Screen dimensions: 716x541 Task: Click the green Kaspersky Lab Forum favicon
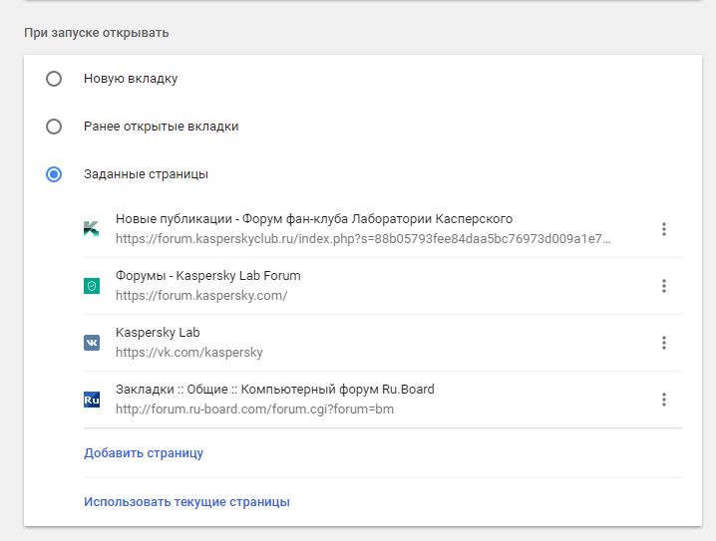click(92, 286)
